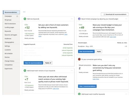Open Dynamic ad targets
The height and width of the screenshot is (105, 131).
11,35
